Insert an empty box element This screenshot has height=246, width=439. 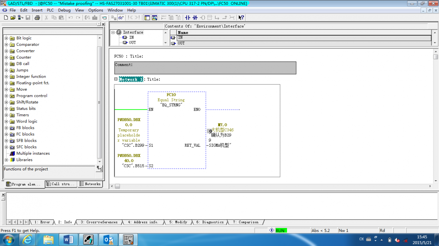click(210, 17)
